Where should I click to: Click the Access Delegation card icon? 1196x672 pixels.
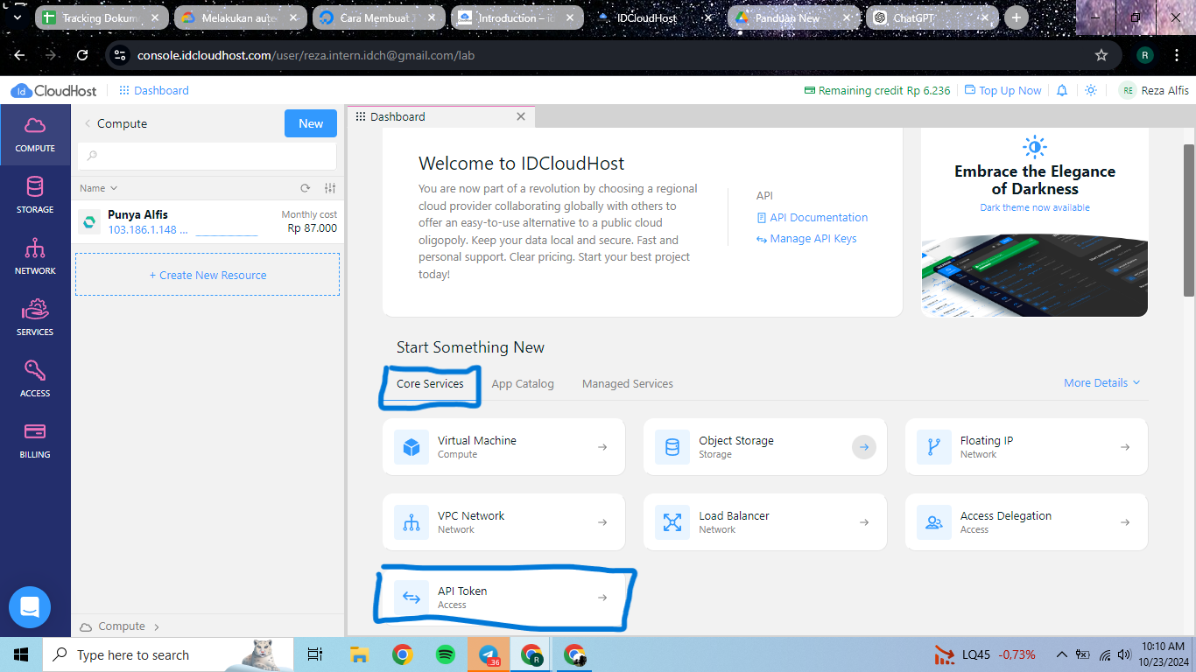(x=933, y=522)
